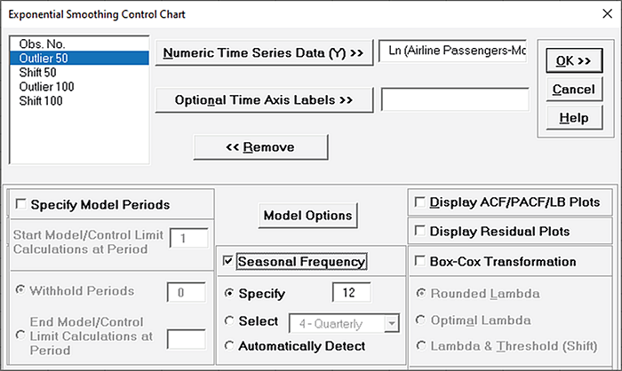Choose 'Automatically Detect' seasonal frequency option

[231, 346]
